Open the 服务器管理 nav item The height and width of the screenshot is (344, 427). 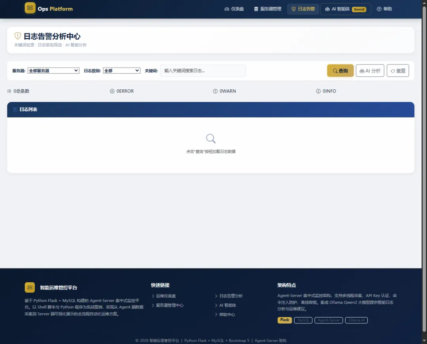(268, 9)
